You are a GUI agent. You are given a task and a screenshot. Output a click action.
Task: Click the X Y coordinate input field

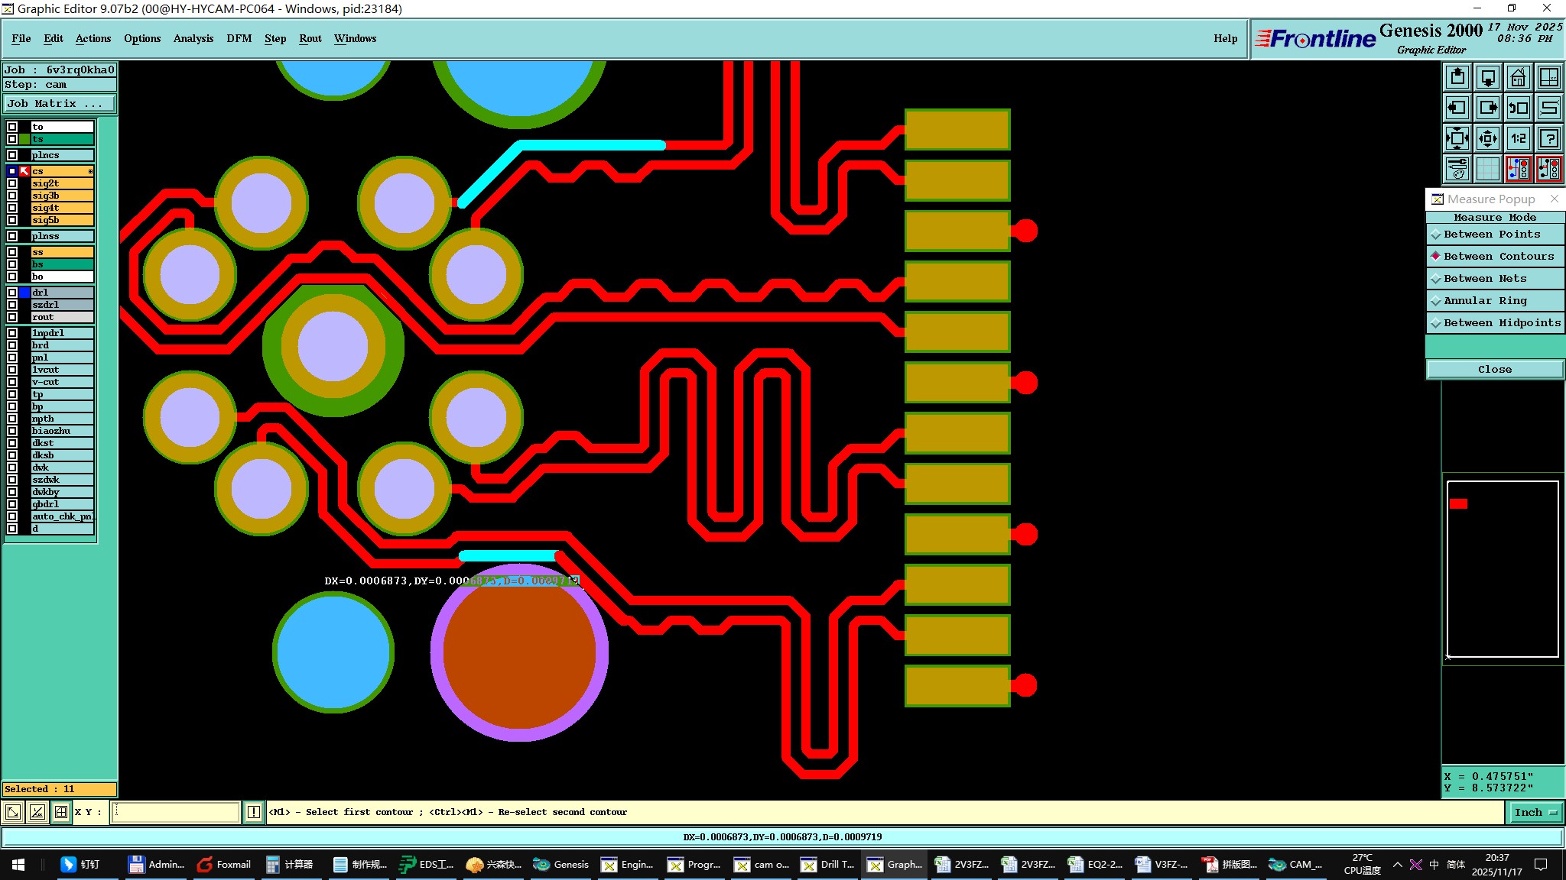pos(176,812)
